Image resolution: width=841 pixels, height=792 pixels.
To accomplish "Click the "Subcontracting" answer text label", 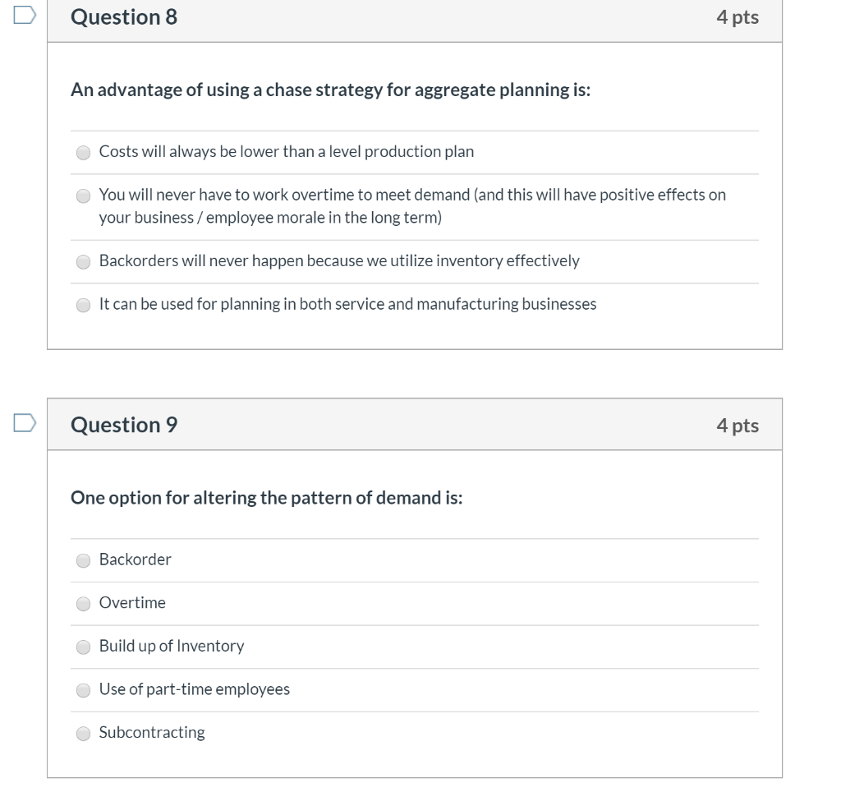I will (150, 732).
